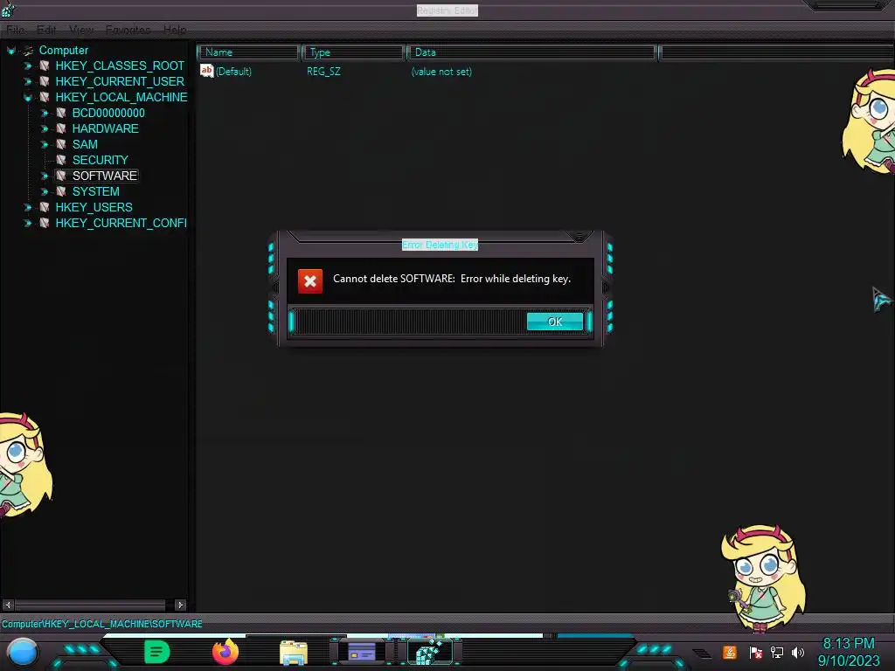
Task: Open the View menu
Action: click(x=81, y=30)
